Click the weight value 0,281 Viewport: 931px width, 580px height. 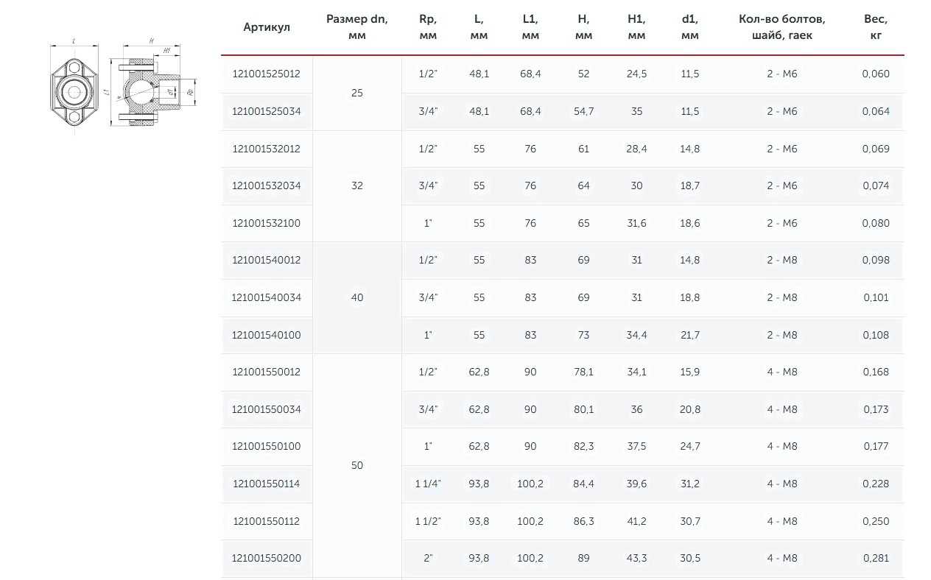(x=876, y=558)
